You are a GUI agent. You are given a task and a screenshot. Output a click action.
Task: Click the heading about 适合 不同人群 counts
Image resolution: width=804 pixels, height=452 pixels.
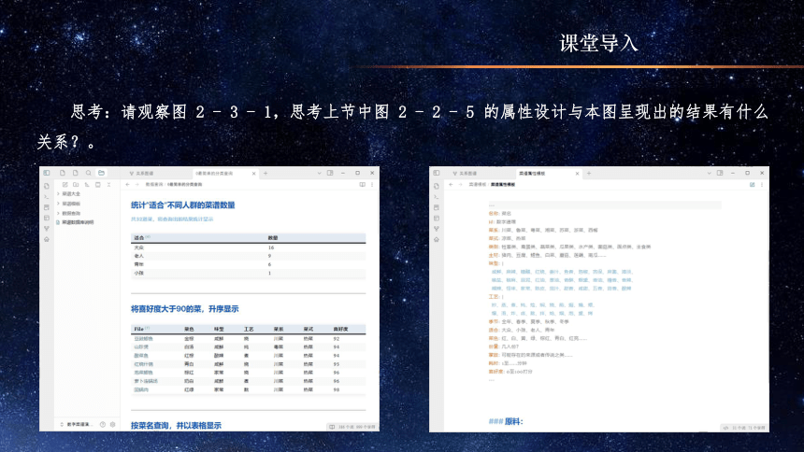point(182,205)
